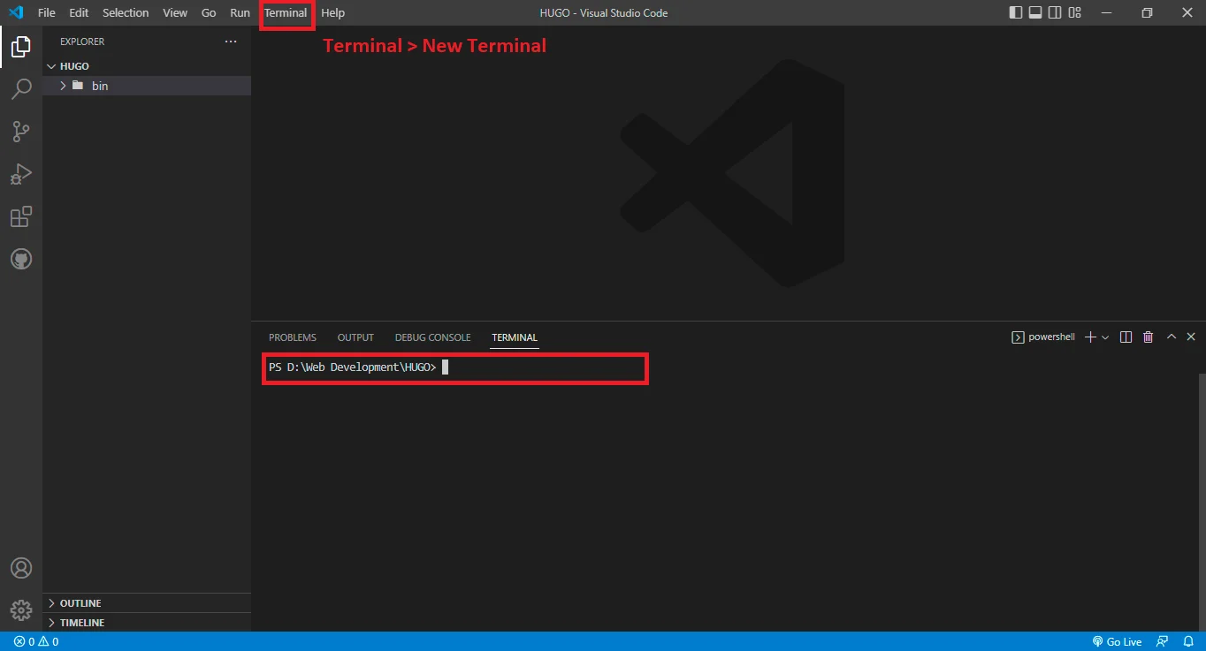Create a new terminal with plus icon

click(1090, 337)
